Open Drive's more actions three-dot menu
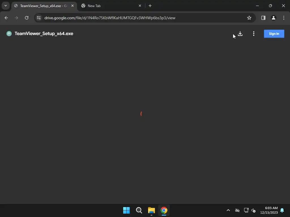The width and height of the screenshot is (290, 217). pyautogui.click(x=253, y=34)
